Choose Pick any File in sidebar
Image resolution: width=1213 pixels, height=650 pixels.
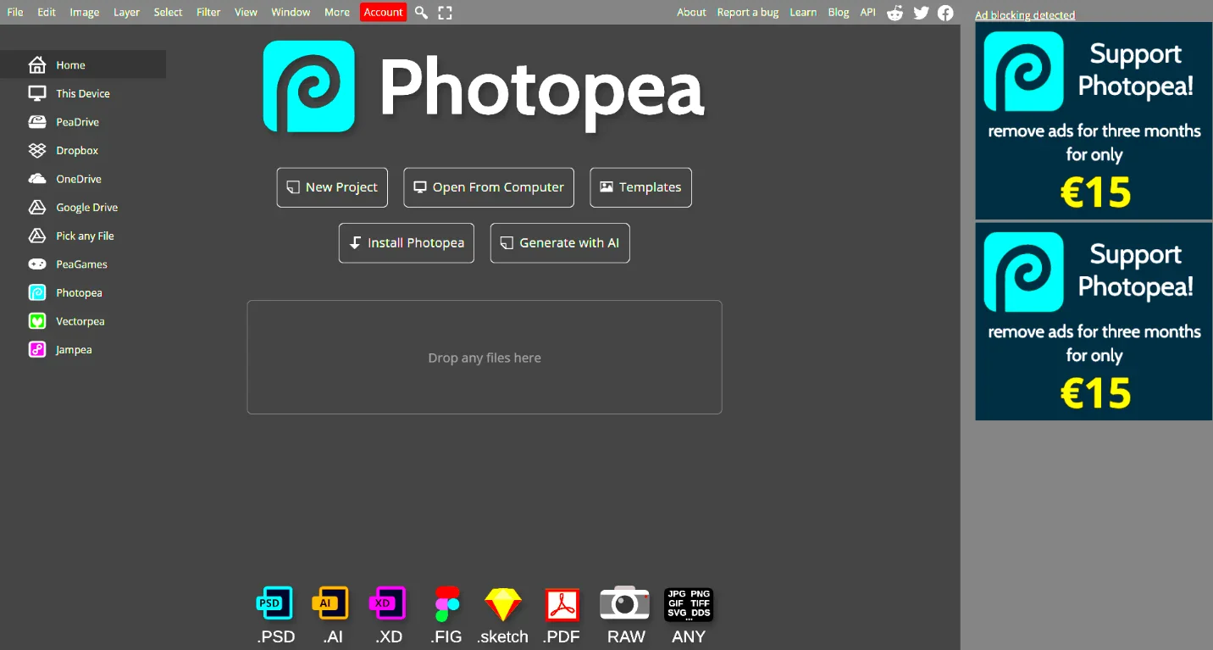(x=83, y=236)
